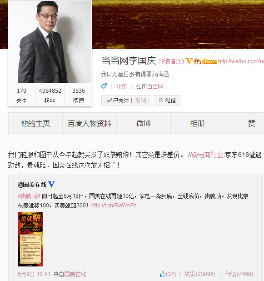Click the LV12 level badge

pos(209,61)
